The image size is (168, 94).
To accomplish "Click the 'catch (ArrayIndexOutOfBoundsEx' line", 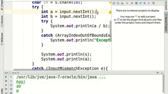I will click(x=76, y=36).
